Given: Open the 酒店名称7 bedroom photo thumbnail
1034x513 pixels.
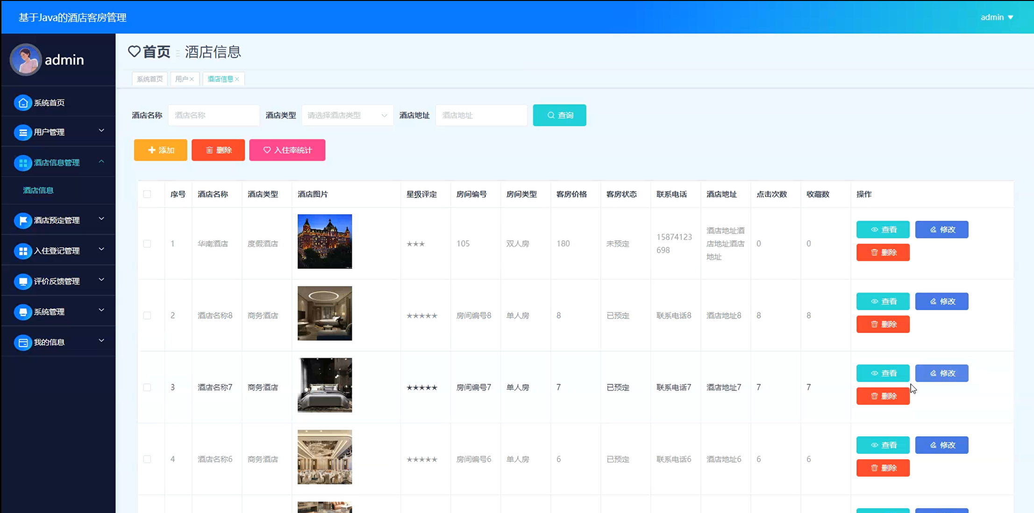Looking at the screenshot, I should (325, 385).
